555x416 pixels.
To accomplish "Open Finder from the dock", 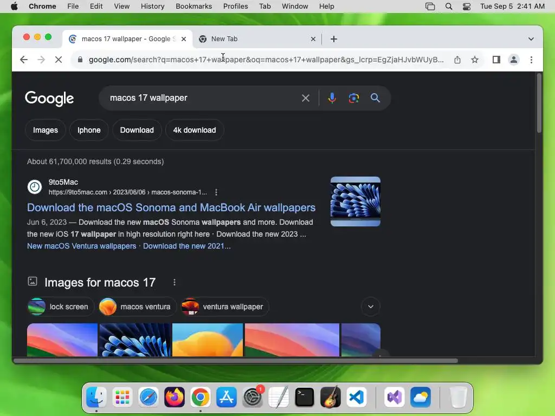I will (x=96, y=397).
